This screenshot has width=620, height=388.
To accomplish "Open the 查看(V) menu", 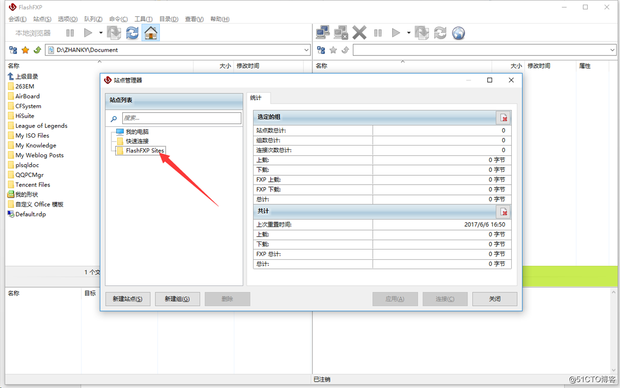I will [194, 19].
